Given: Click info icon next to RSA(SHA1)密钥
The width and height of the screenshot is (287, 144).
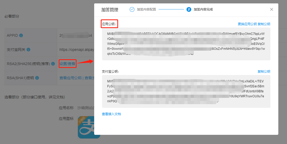Looking at the screenshot, I should click(37, 78).
